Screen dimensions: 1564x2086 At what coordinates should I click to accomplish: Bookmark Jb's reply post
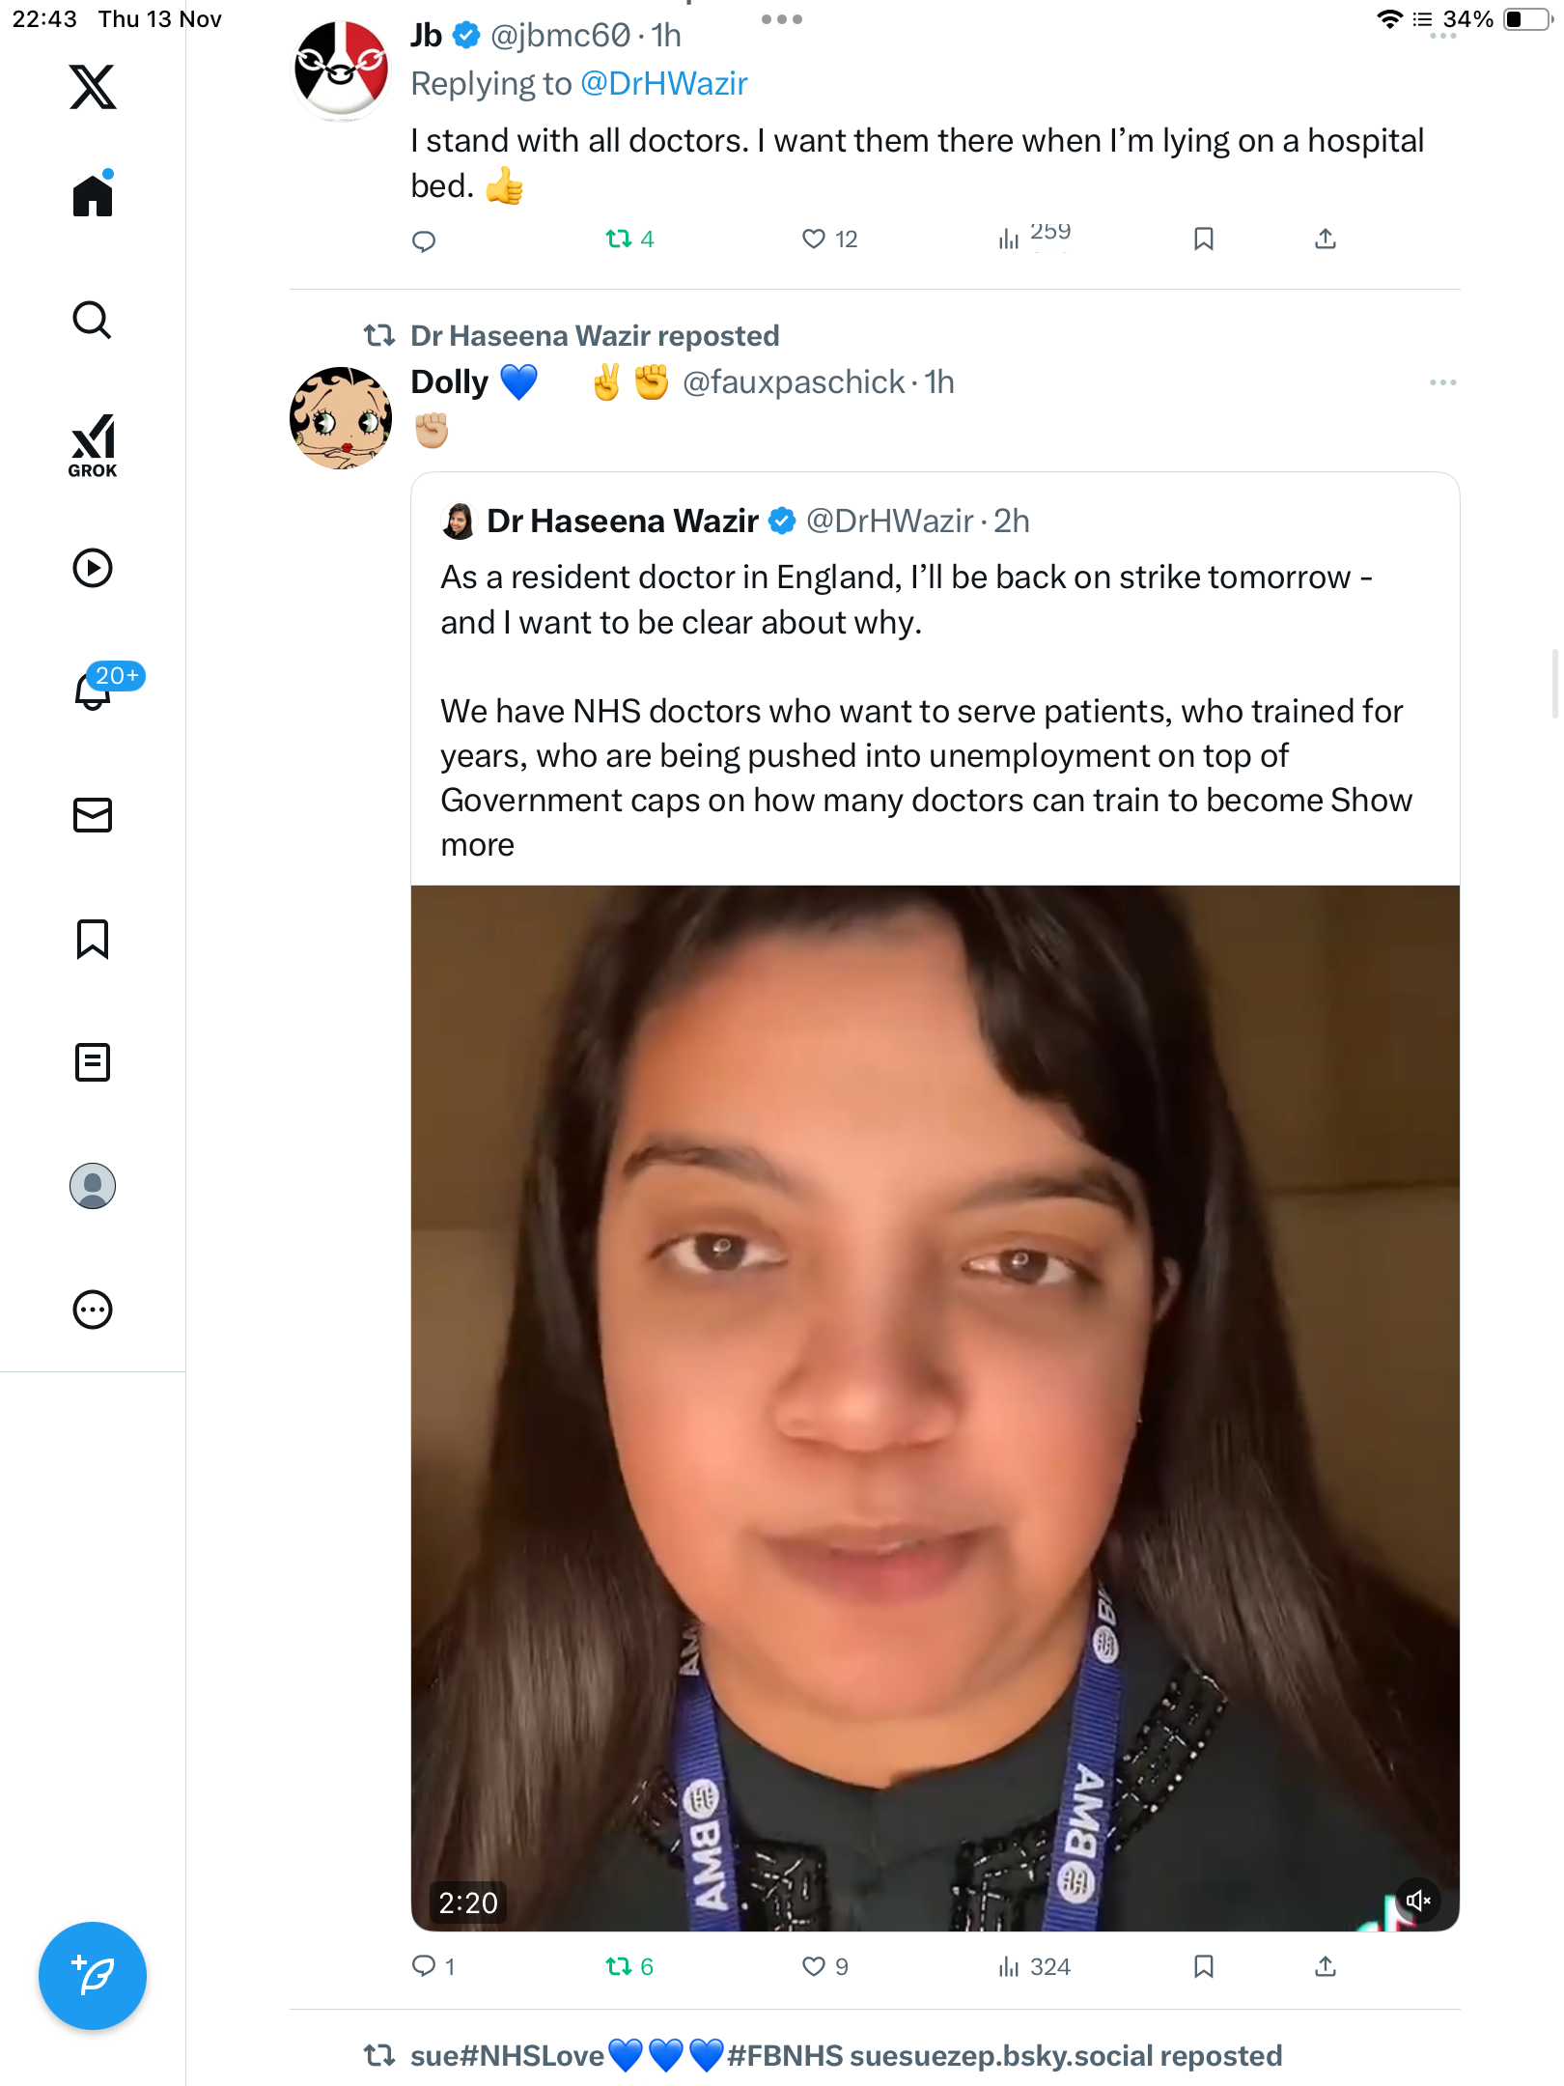(1203, 239)
